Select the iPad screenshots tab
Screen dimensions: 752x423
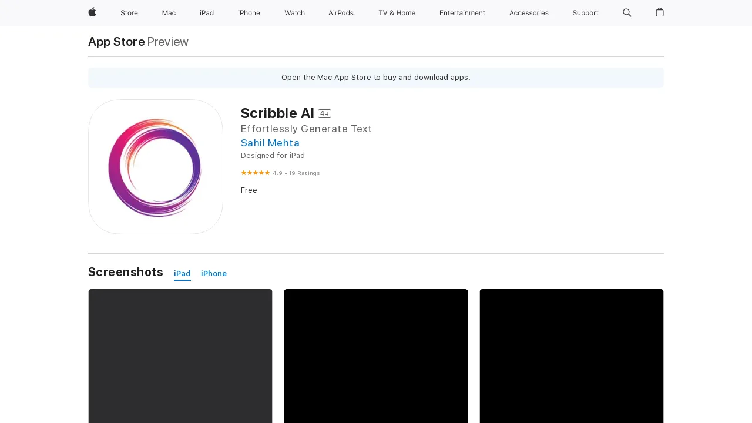[x=182, y=274]
